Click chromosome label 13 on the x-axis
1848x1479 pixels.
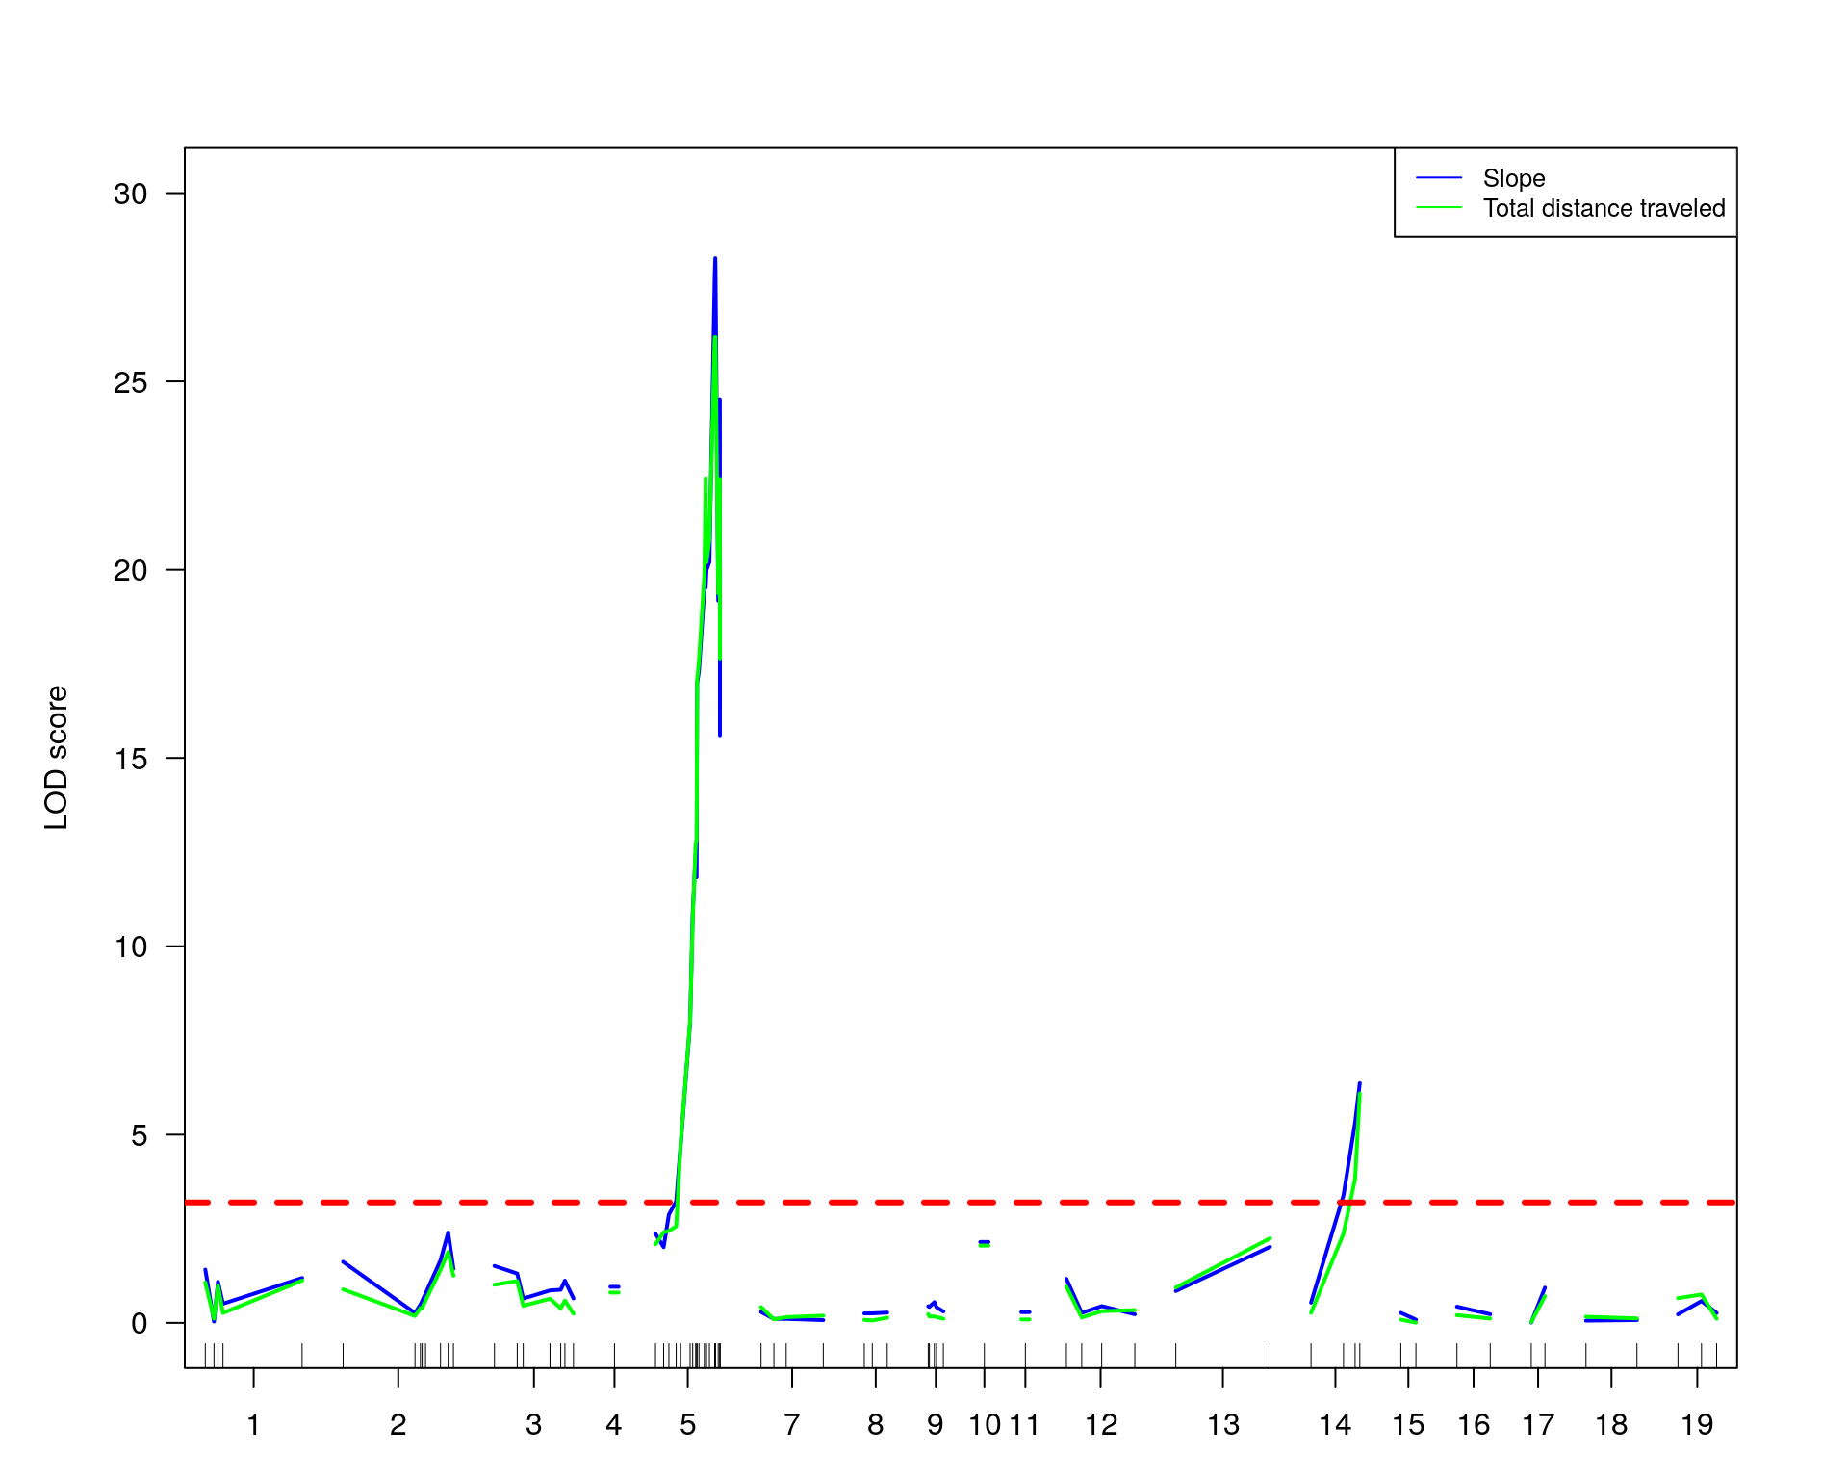(x=1223, y=1424)
